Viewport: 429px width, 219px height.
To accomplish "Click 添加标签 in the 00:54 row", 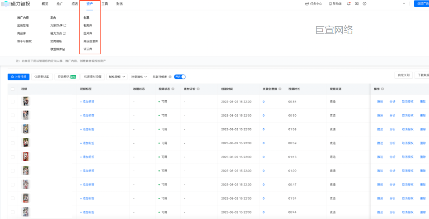I will click(87, 102).
